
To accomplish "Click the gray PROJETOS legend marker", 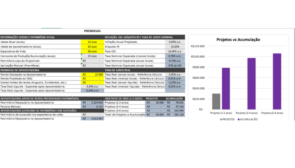I will [x=221, y=119].
